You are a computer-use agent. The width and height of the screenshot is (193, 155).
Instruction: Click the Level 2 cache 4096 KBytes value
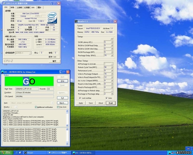pos(50,45)
